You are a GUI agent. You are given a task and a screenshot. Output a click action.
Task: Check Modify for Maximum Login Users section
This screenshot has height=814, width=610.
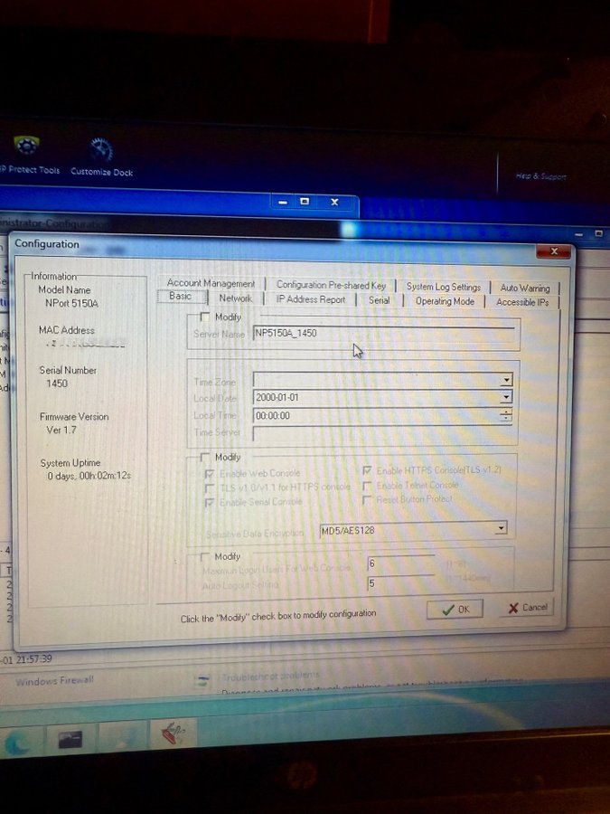204,557
